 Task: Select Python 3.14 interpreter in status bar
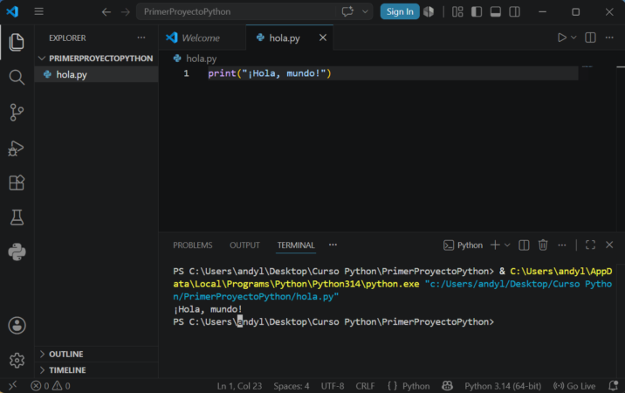[x=503, y=386]
